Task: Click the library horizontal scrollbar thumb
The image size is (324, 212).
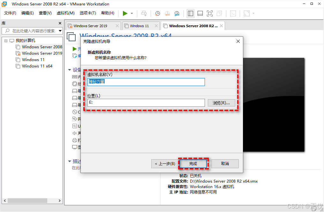Action: (x=27, y=200)
